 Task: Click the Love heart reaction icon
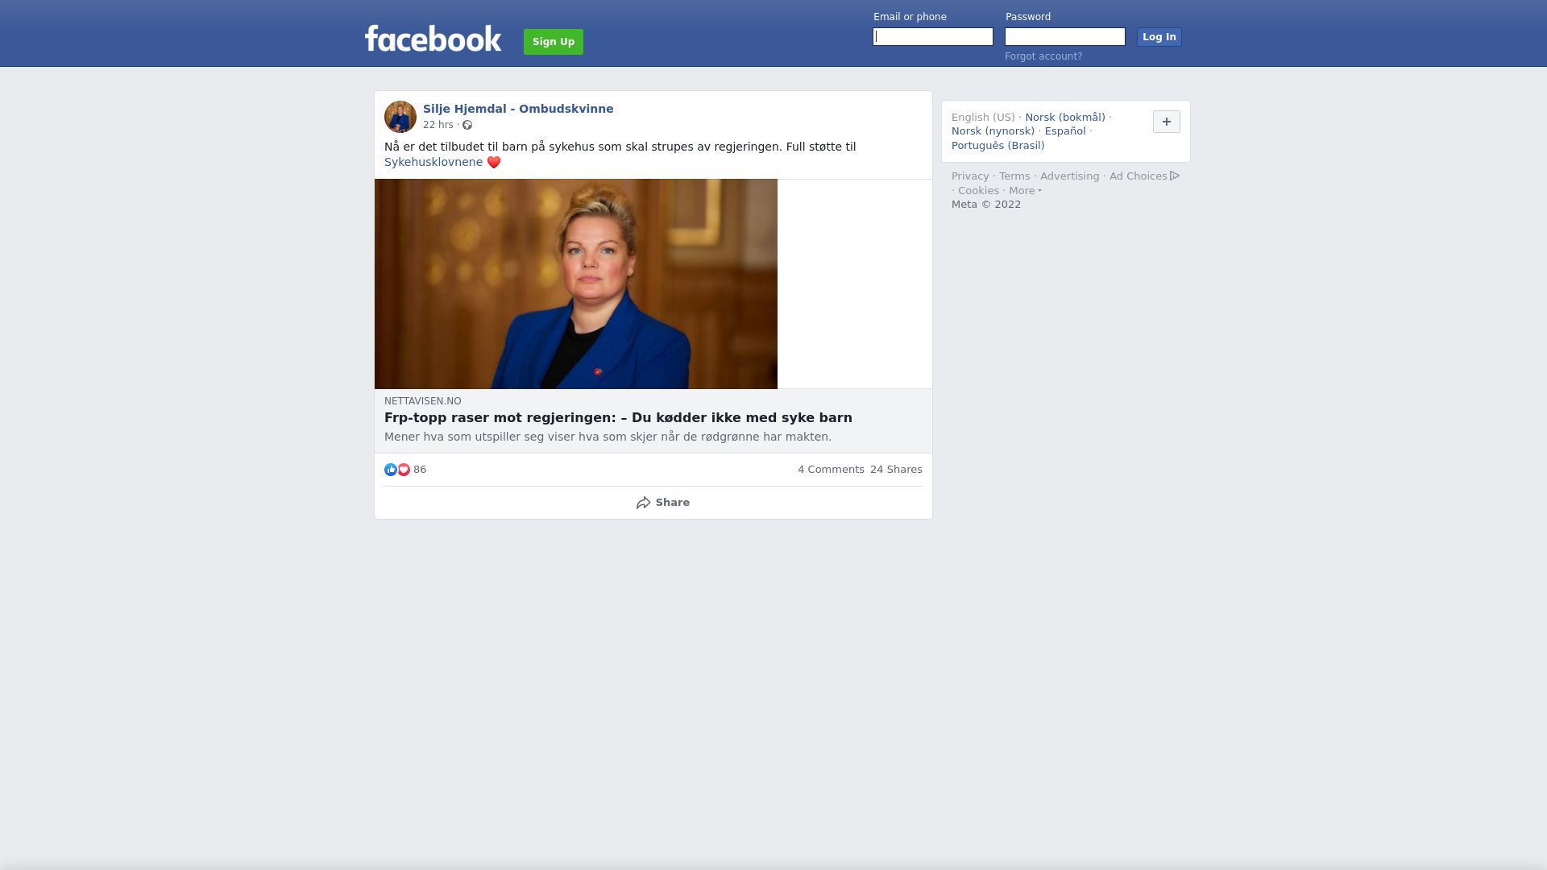404,470
